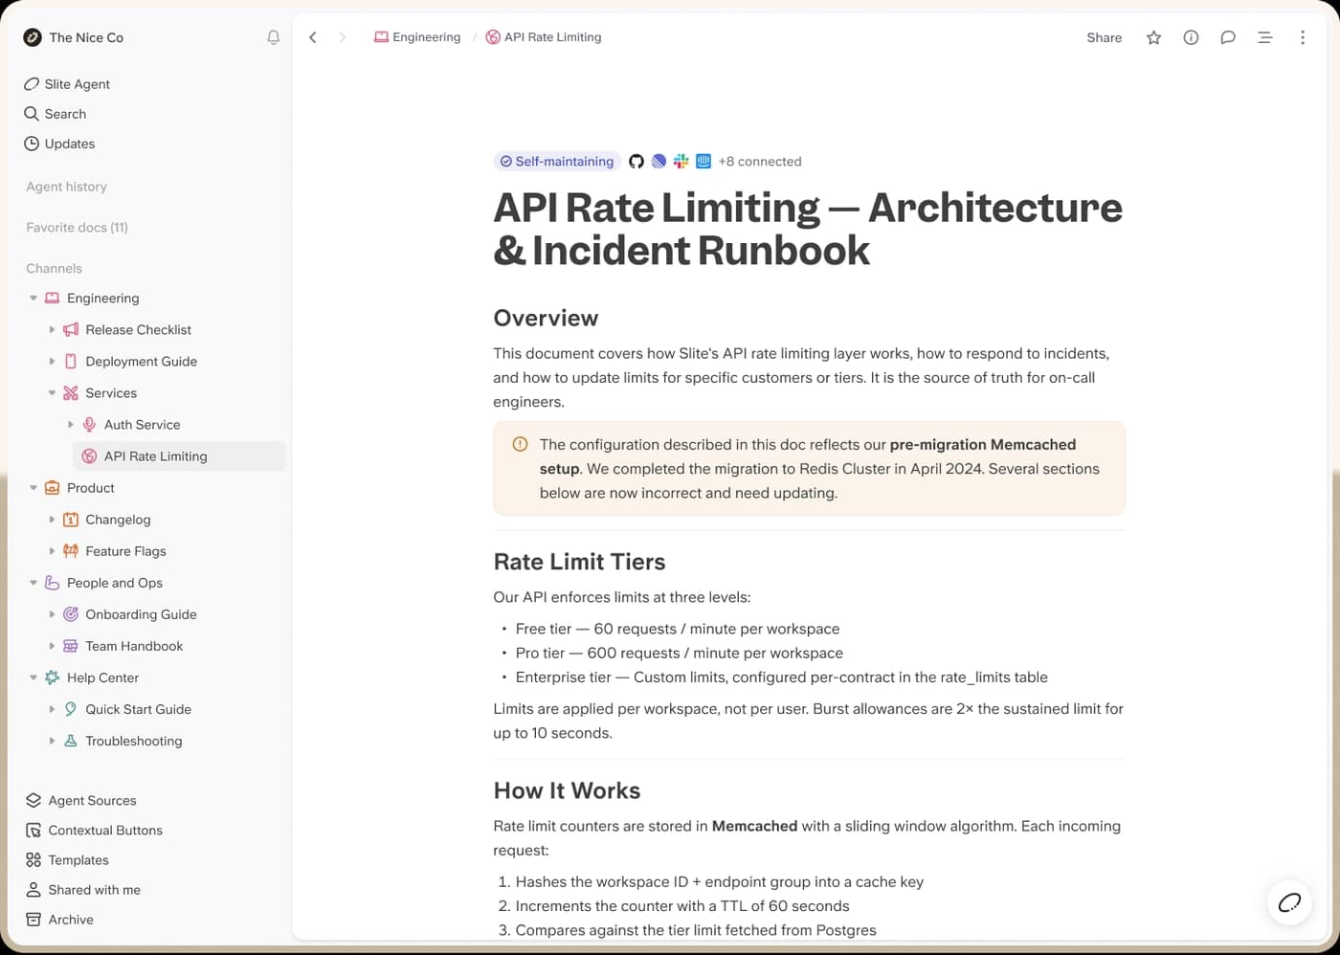Click the Help Center puzzle icon
The width and height of the screenshot is (1340, 955).
(x=53, y=677)
